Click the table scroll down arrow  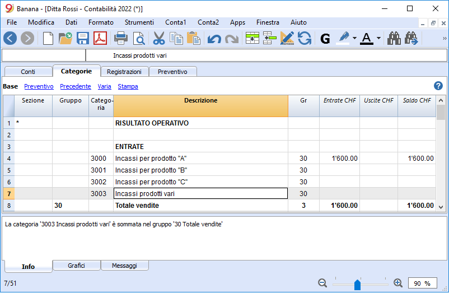[x=441, y=207]
